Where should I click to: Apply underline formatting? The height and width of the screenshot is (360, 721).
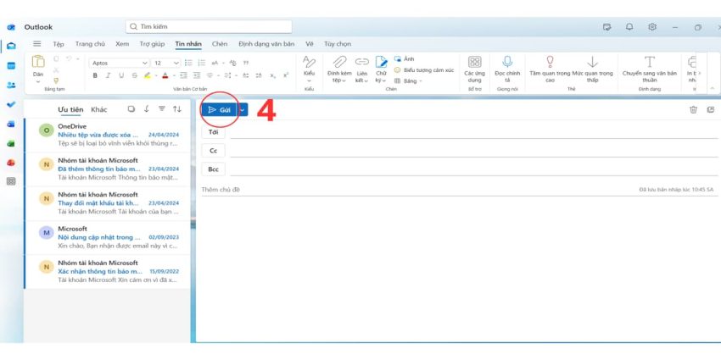click(x=121, y=75)
